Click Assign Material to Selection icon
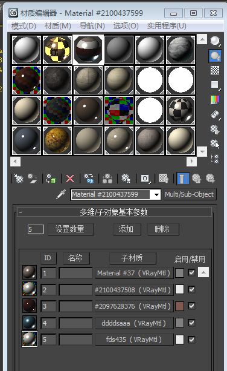Image resolution: width=227 pixels, height=371 pixels. click(x=51, y=179)
